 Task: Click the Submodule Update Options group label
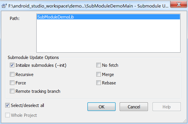33,58
